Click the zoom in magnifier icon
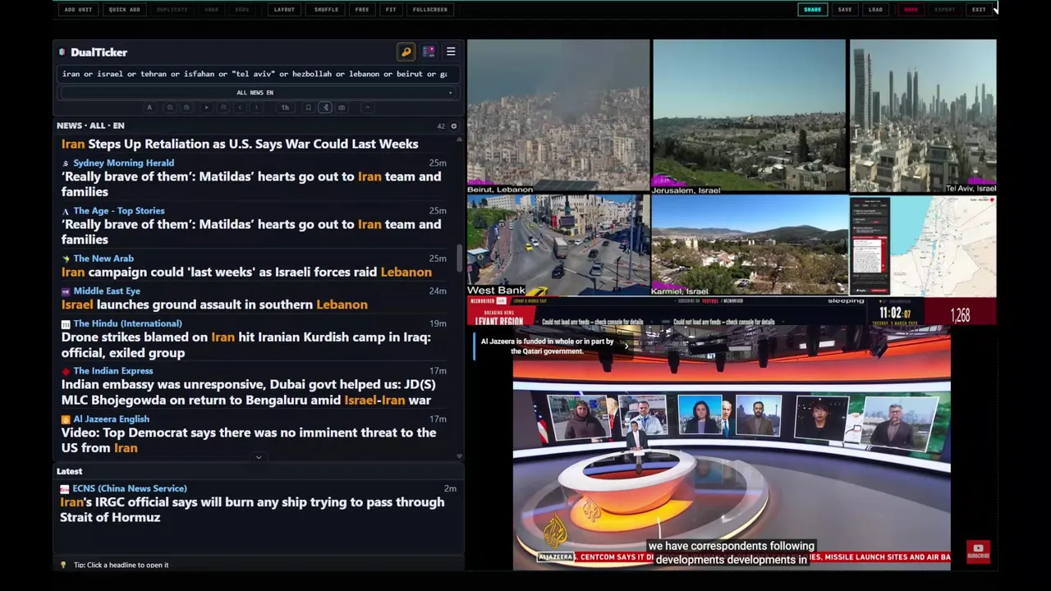Screen dimensions: 1051x591 coord(186,108)
